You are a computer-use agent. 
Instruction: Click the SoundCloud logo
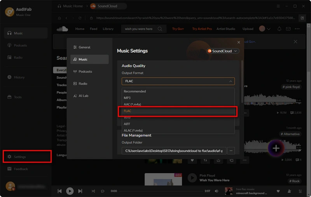[x=62, y=29]
